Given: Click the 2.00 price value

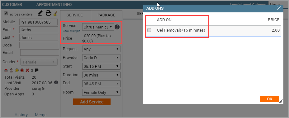Looking at the screenshot, I should [x=276, y=30].
